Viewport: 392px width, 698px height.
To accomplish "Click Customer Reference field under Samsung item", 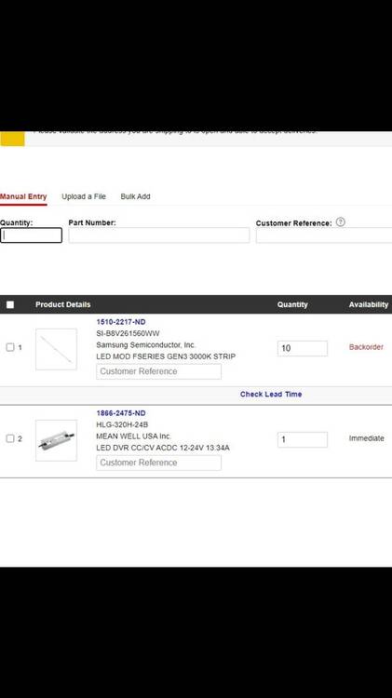I will [x=158, y=371].
